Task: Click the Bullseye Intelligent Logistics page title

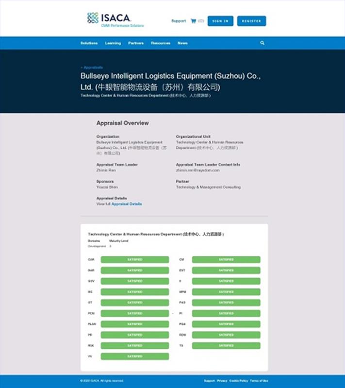Action: [170, 81]
